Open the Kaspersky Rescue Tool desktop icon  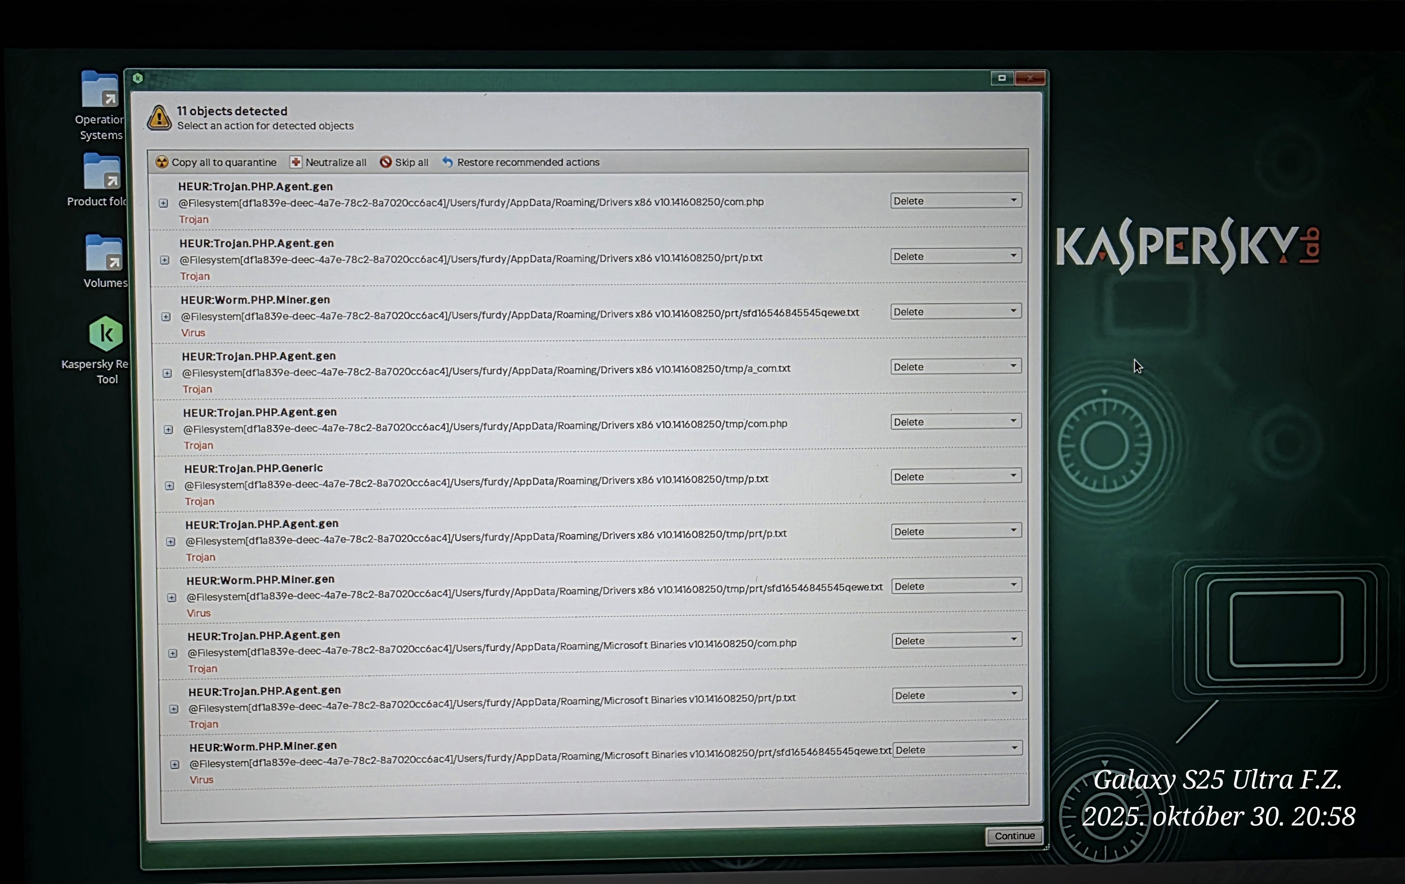(x=106, y=334)
